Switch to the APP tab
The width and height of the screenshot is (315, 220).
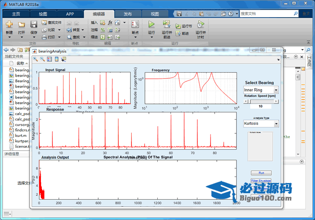click(70, 14)
